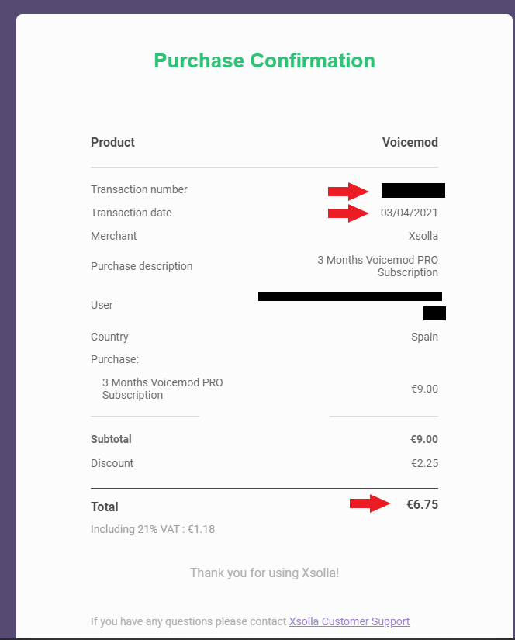This screenshot has height=640, width=515.
Task: Select the transaction date 03/04/2021
Action: coord(409,213)
